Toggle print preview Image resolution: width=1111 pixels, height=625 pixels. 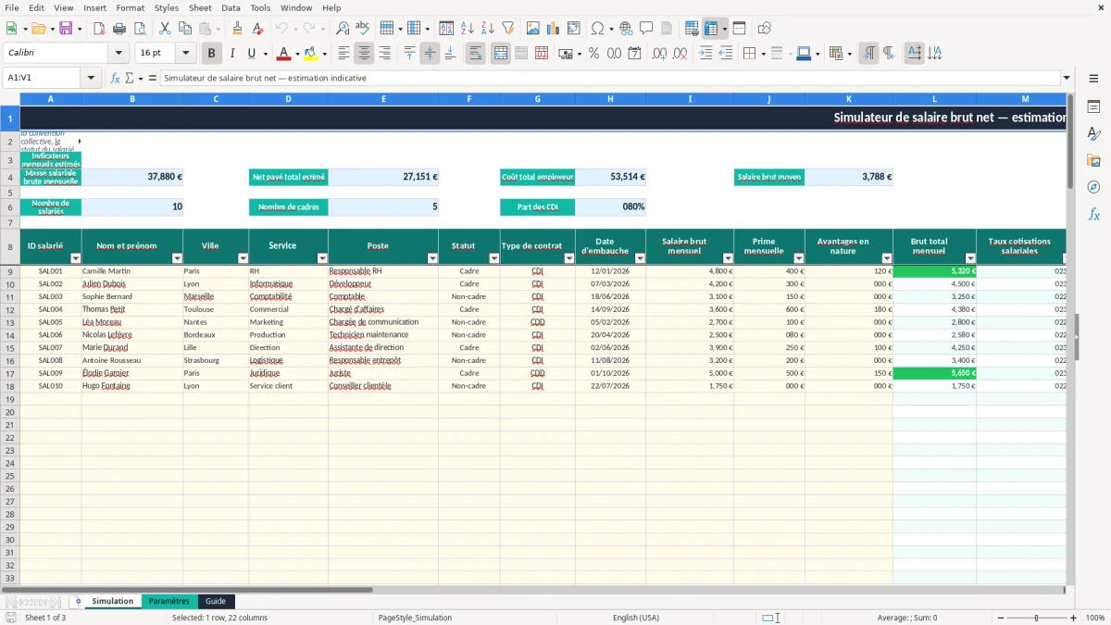click(x=138, y=29)
